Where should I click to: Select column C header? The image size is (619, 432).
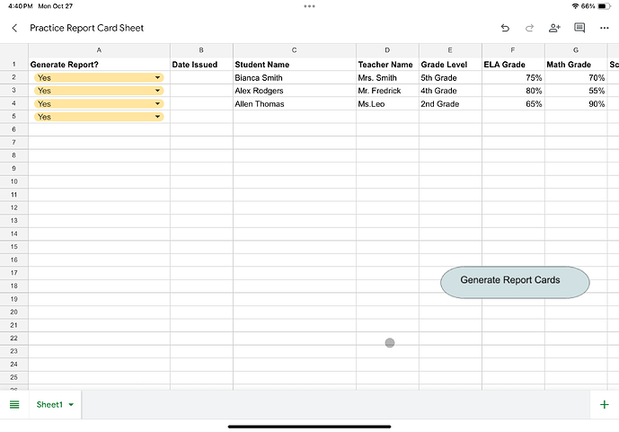point(295,50)
